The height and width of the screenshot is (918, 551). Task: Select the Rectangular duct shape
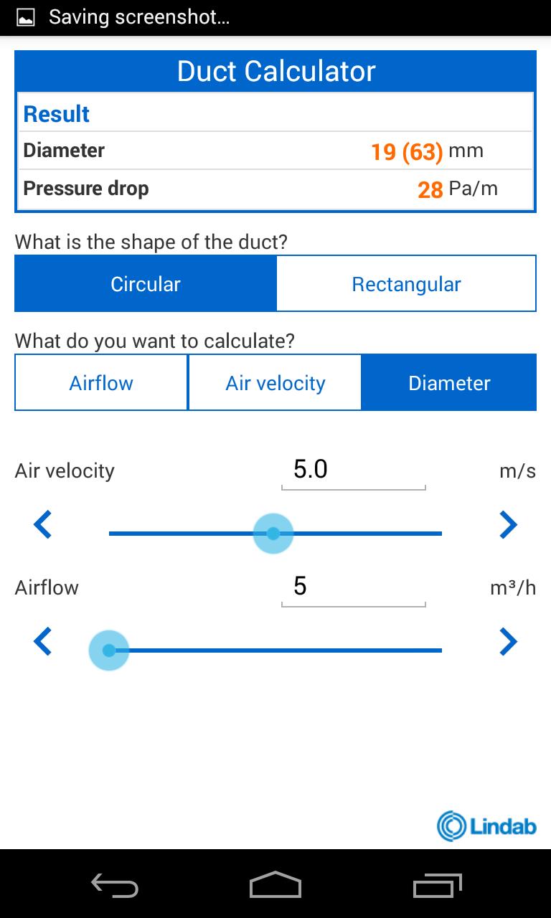(406, 284)
